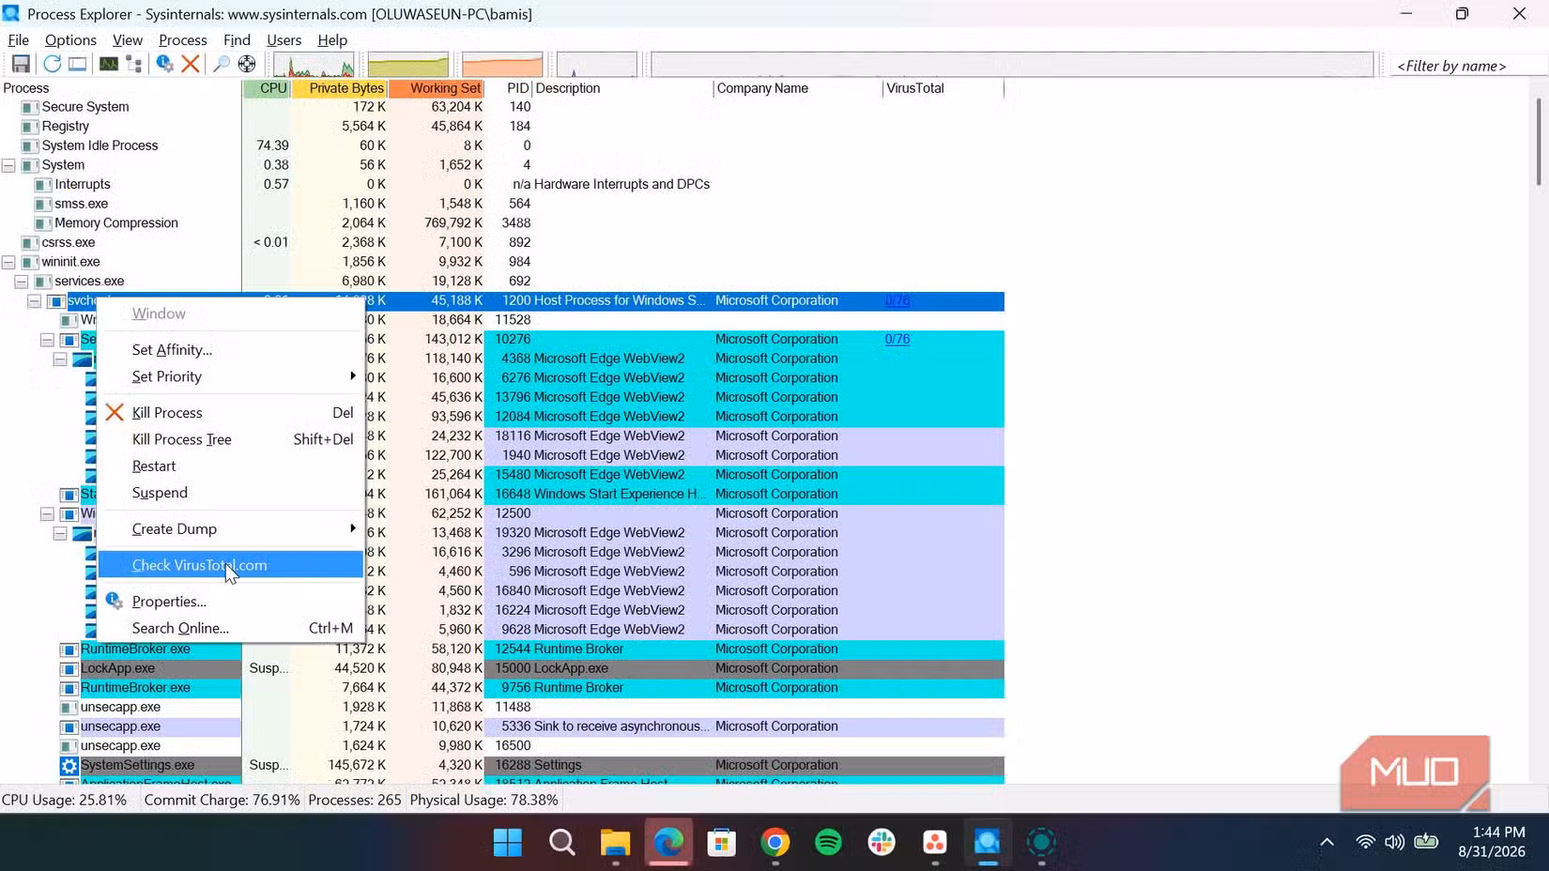
Task: Collapse the System process tree node
Action: (x=8, y=165)
